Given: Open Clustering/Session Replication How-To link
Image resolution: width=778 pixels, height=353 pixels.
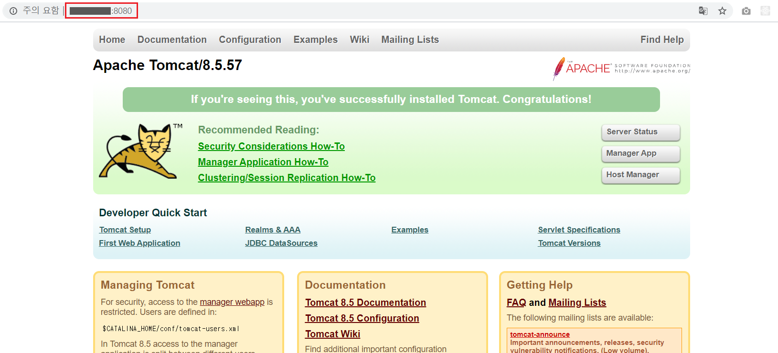Looking at the screenshot, I should [287, 178].
